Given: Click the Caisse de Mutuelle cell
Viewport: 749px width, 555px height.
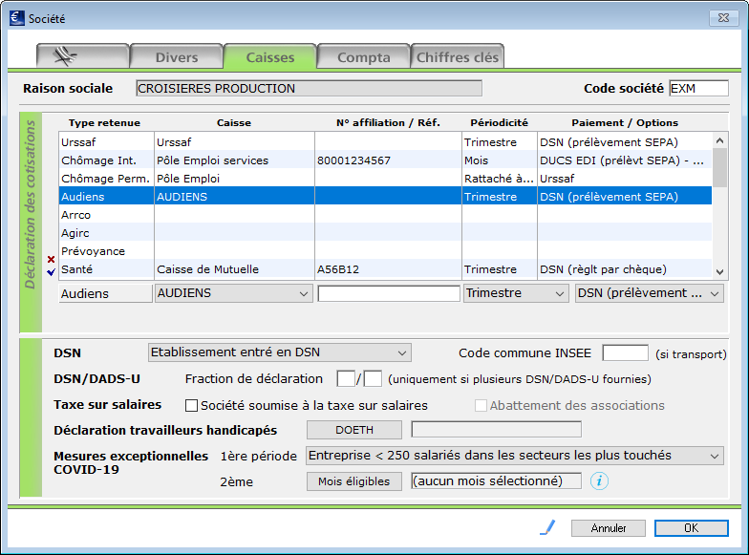Looking at the screenshot, I should tap(234, 269).
